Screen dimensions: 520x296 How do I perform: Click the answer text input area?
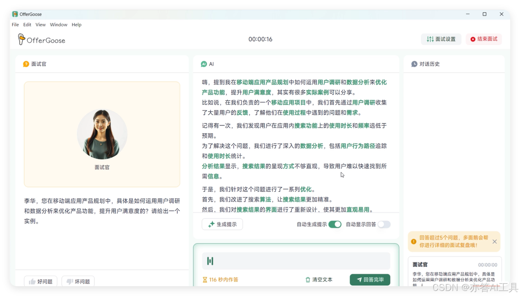[296, 260]
